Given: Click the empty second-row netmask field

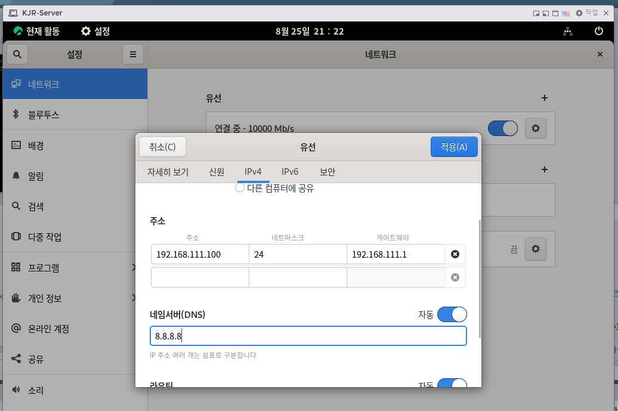Looking at the screenshot, I should [298, 277].
